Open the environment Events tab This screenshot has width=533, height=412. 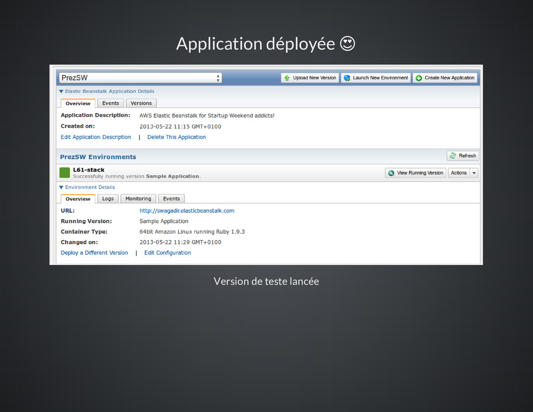171,198
